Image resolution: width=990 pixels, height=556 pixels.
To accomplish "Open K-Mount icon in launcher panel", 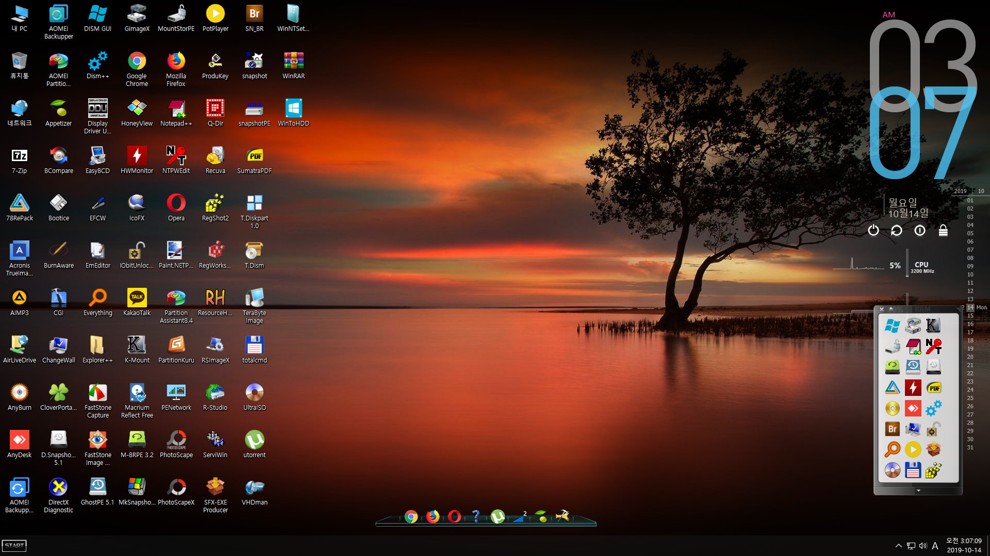I will tap(933, 325).
